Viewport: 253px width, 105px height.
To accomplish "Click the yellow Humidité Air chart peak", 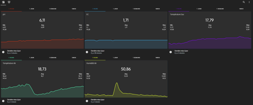I will tap(117, 83).
